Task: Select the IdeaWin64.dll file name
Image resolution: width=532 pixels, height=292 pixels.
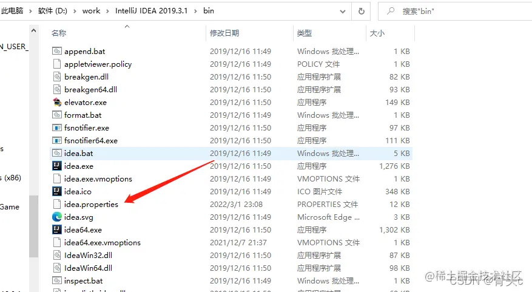Action: pyautogui.click(x=88, y=268)
